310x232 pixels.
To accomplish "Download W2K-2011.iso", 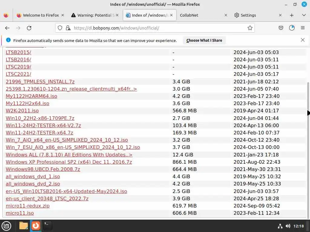I will point(22,111).
